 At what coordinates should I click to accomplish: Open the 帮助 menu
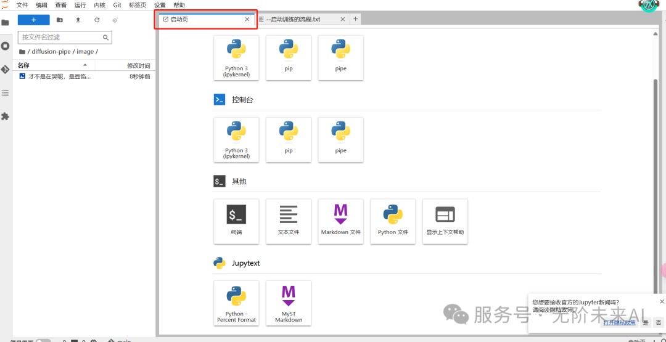tap(179, 5)
